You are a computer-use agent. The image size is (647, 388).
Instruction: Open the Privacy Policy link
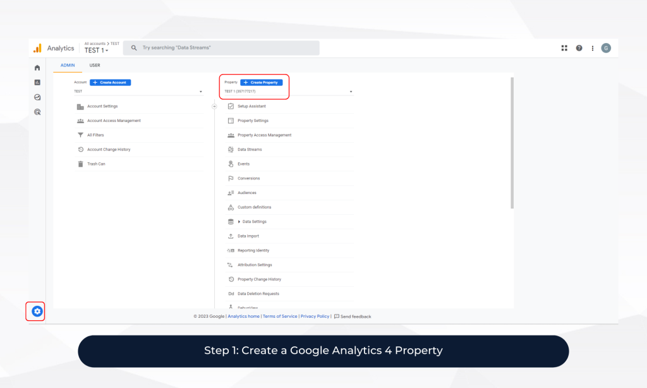point(315,316)
